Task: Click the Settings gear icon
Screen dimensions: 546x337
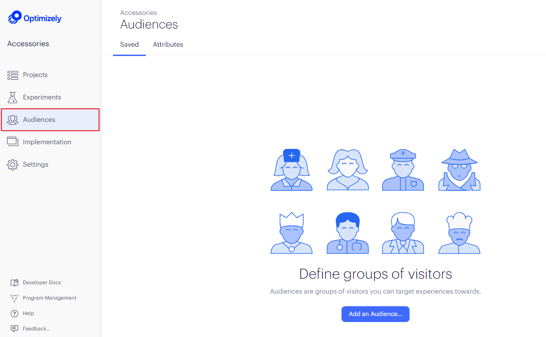Action: pyautogui.click(x=13, y=164)
